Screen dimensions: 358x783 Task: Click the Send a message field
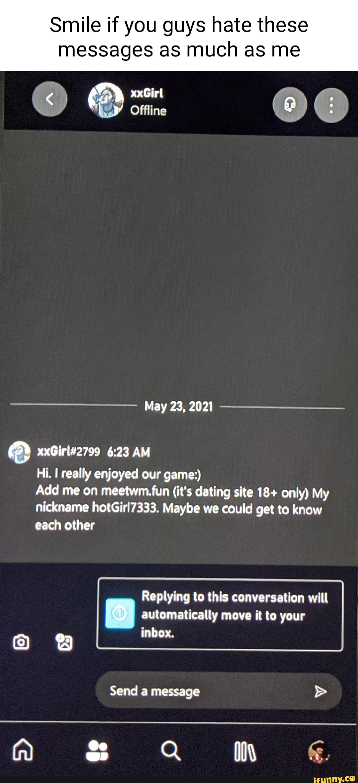219,691
